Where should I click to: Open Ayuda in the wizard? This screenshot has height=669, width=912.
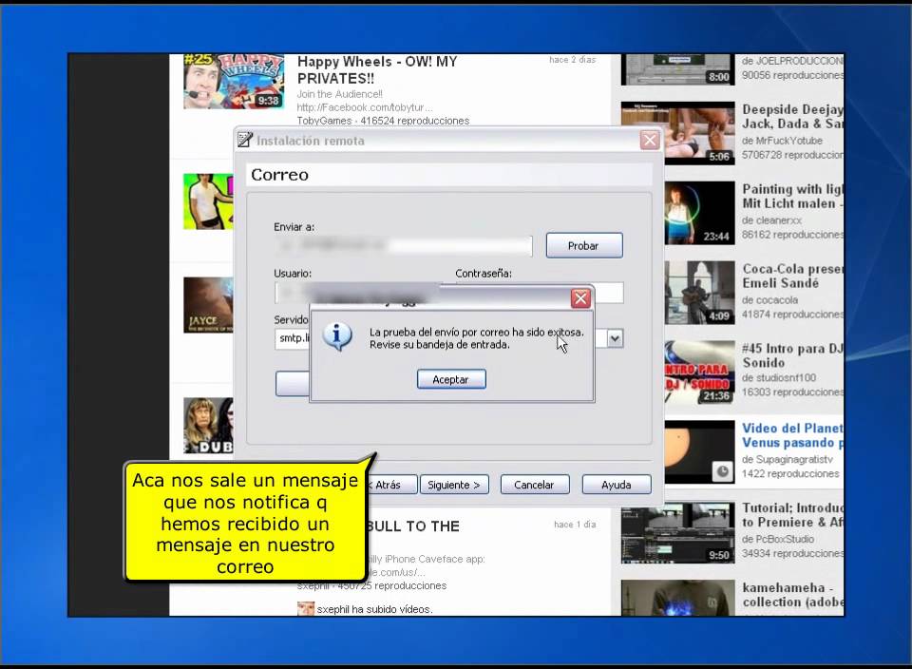coord(616,485)
